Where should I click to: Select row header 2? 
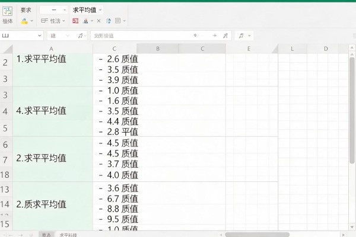[5, 62]
